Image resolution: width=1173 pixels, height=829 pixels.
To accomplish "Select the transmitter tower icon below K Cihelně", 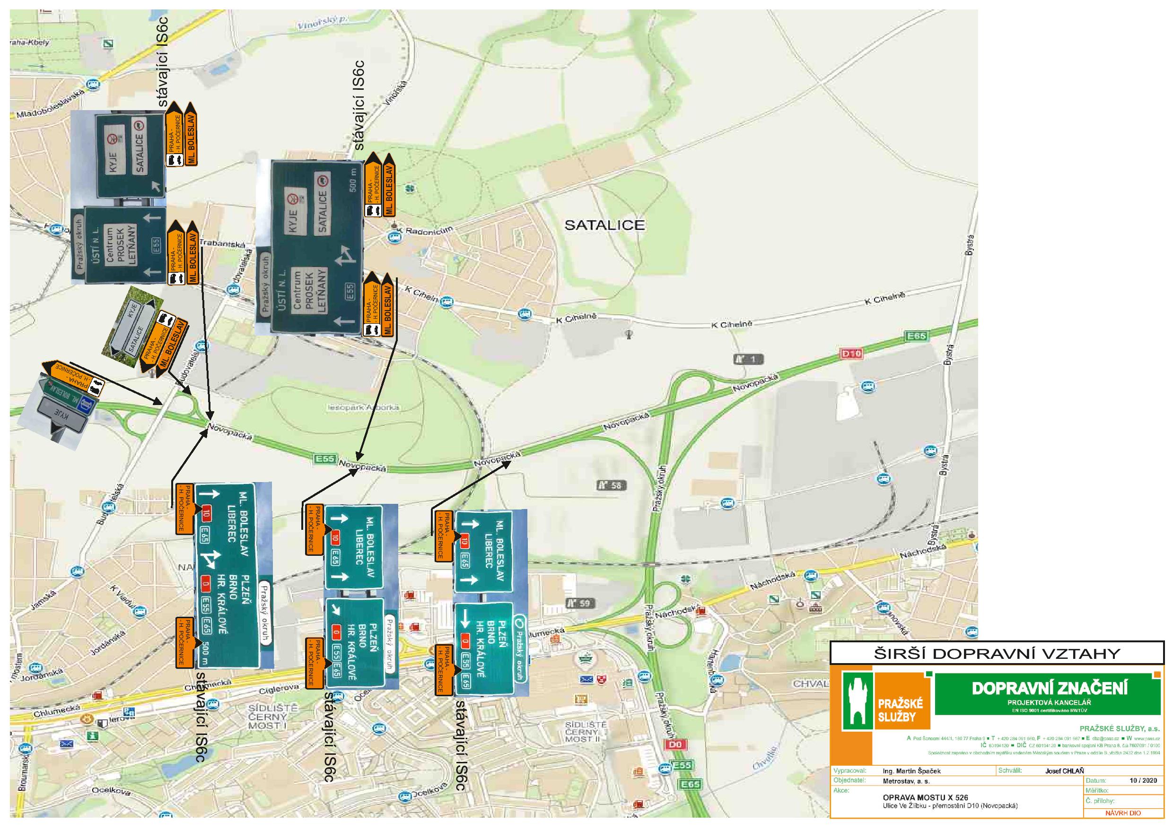I will 630,334.
